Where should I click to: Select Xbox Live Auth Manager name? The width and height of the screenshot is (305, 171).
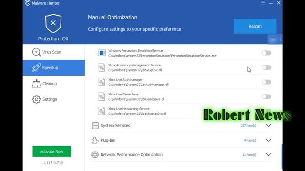coord(125,80)
